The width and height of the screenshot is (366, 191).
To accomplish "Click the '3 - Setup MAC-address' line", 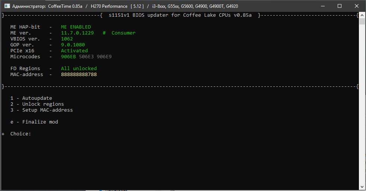I will tap(42, 110).
